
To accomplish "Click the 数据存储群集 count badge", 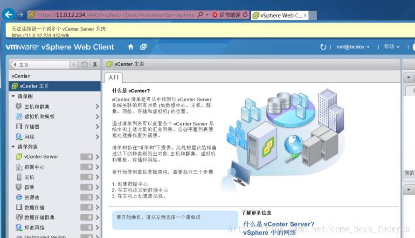I will [87, 217].
